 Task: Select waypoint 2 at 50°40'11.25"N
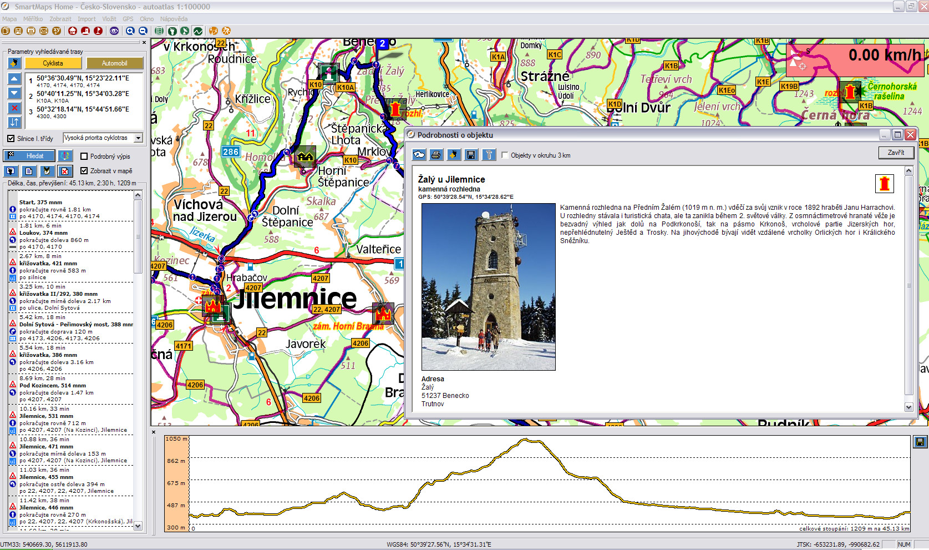click(x=84, y=97)
